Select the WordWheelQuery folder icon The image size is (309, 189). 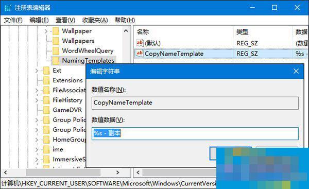coord(56,51)
